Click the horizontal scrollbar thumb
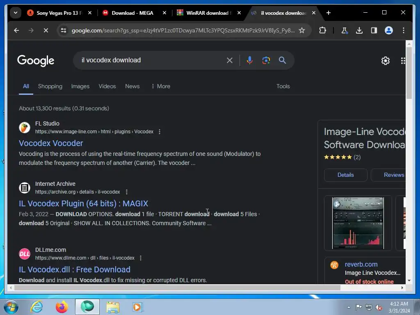Screen dimensions: 420x315 [177, 288]
